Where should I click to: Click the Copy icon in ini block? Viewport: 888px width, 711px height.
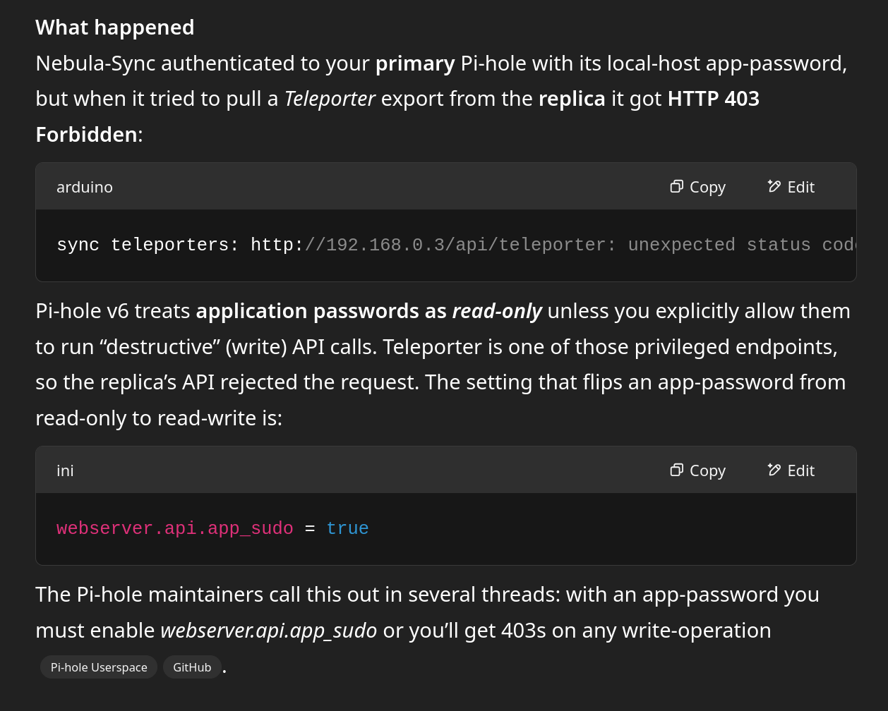point(676,470)
